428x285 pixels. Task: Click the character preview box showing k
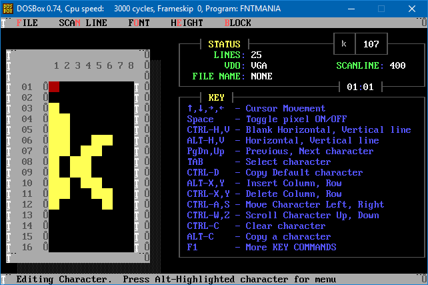pos(344,45)
